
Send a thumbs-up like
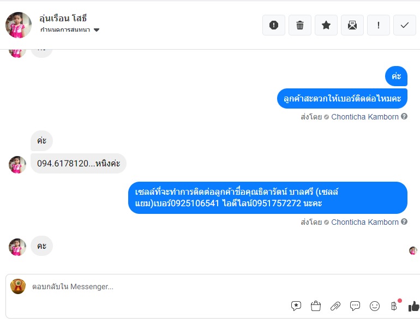(x=414, y=306)
